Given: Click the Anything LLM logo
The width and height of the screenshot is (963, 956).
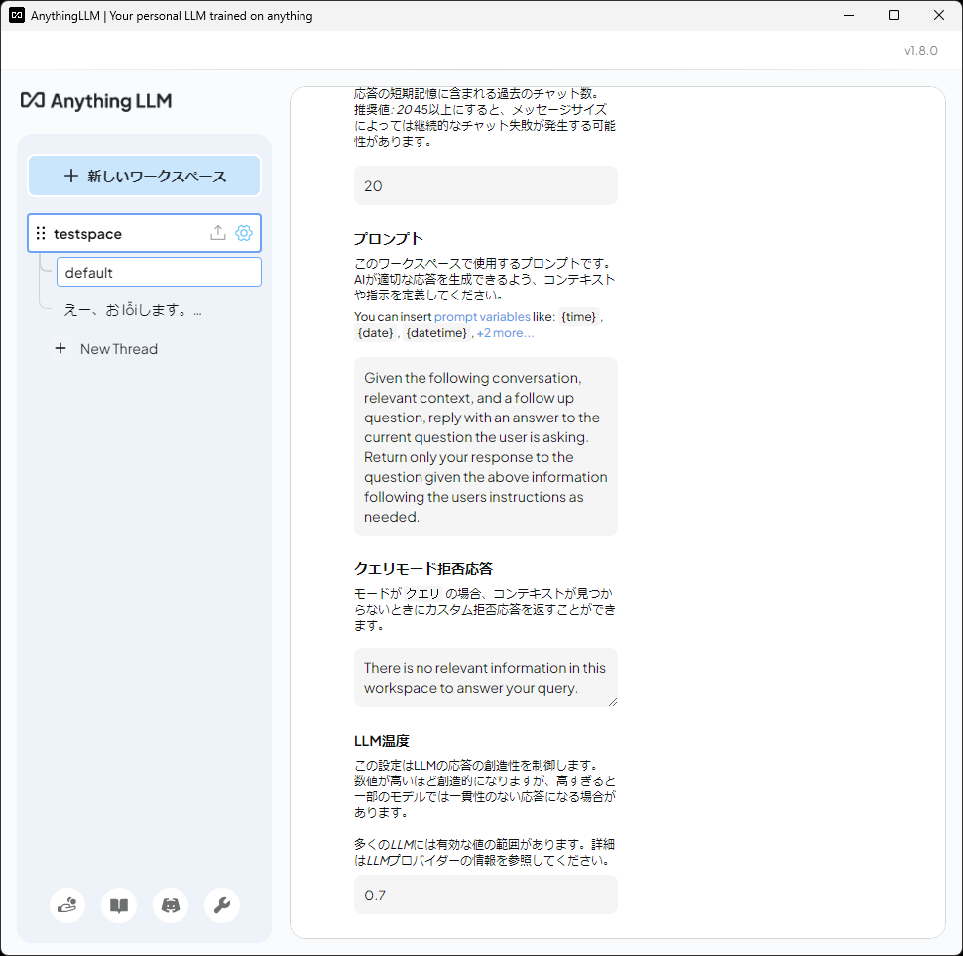Looking at the screenshot, I should tap(96, 101).
